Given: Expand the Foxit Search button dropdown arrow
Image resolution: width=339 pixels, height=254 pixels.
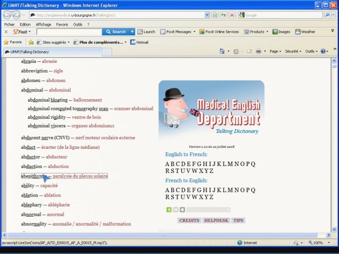Looking at the screenshot, I should pyautogui.click(x=132, y=32).
